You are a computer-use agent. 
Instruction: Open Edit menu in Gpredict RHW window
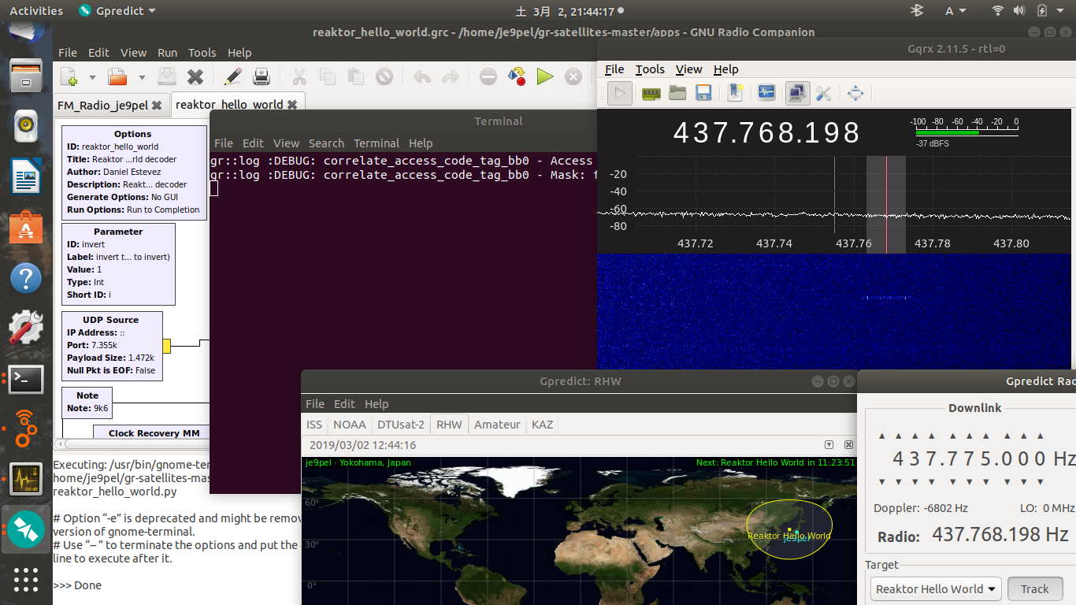pyautogui.click(x=344, y=403)
